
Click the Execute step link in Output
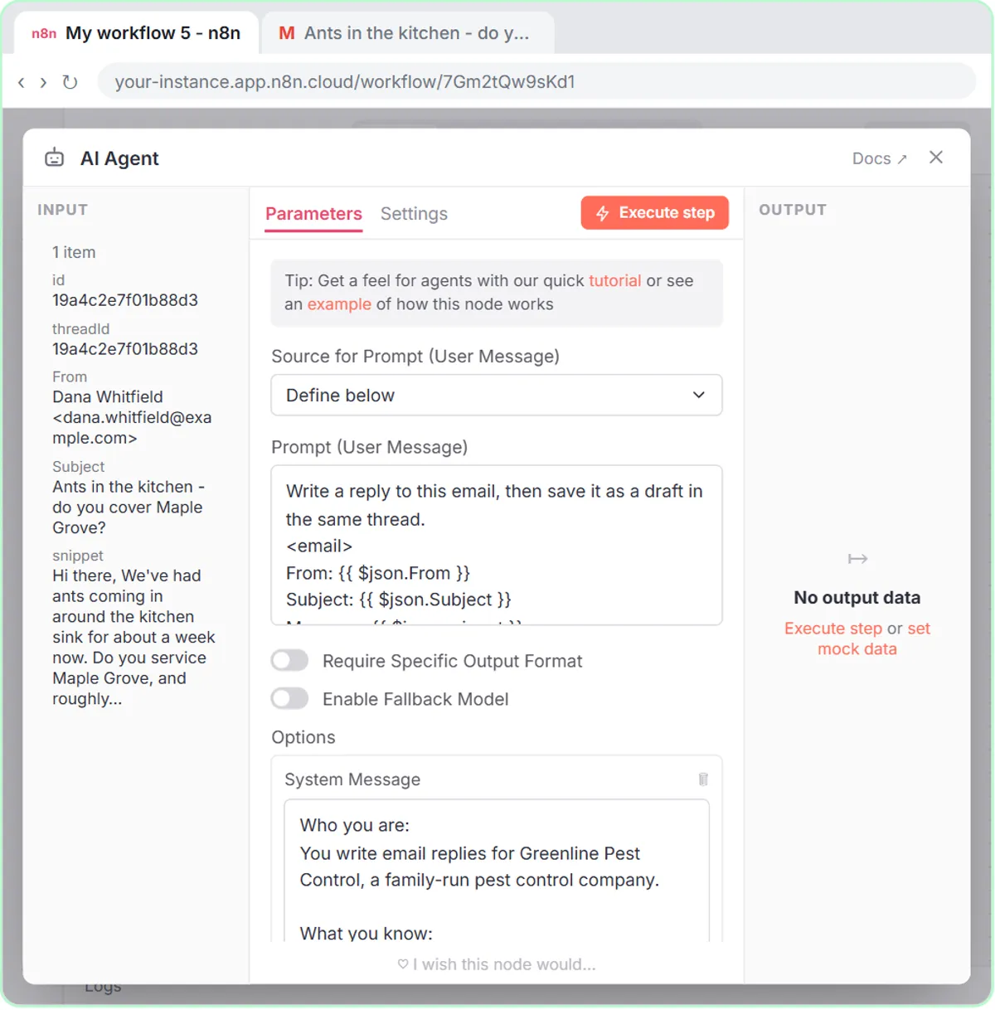tap(833, 629)
